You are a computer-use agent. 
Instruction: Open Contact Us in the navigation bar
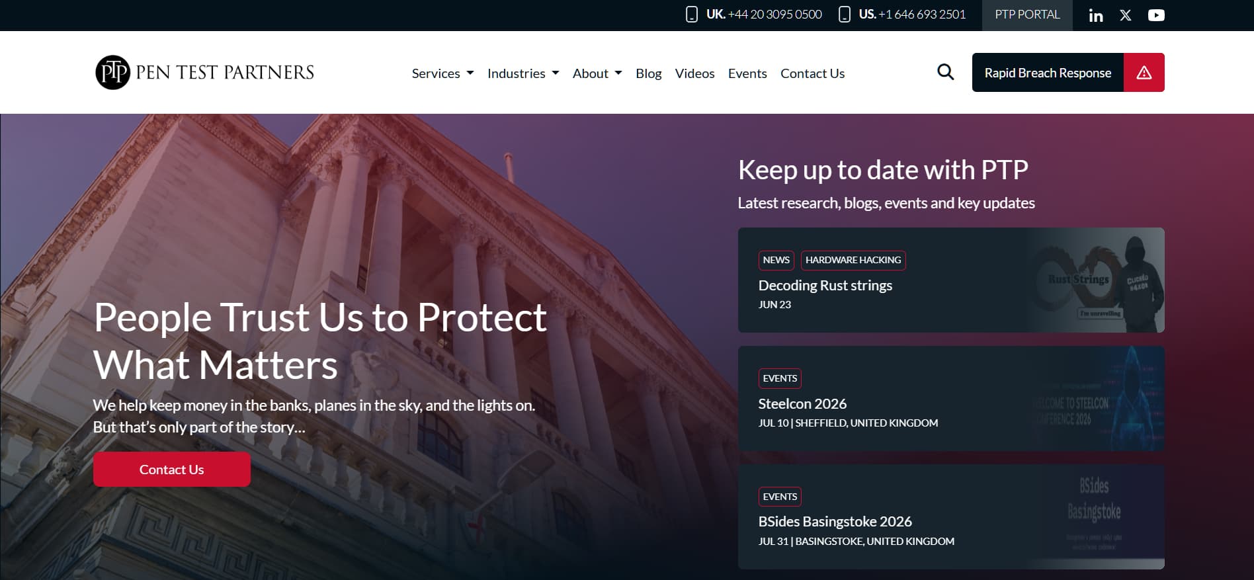pyautogui.click(x=812, y=73)
